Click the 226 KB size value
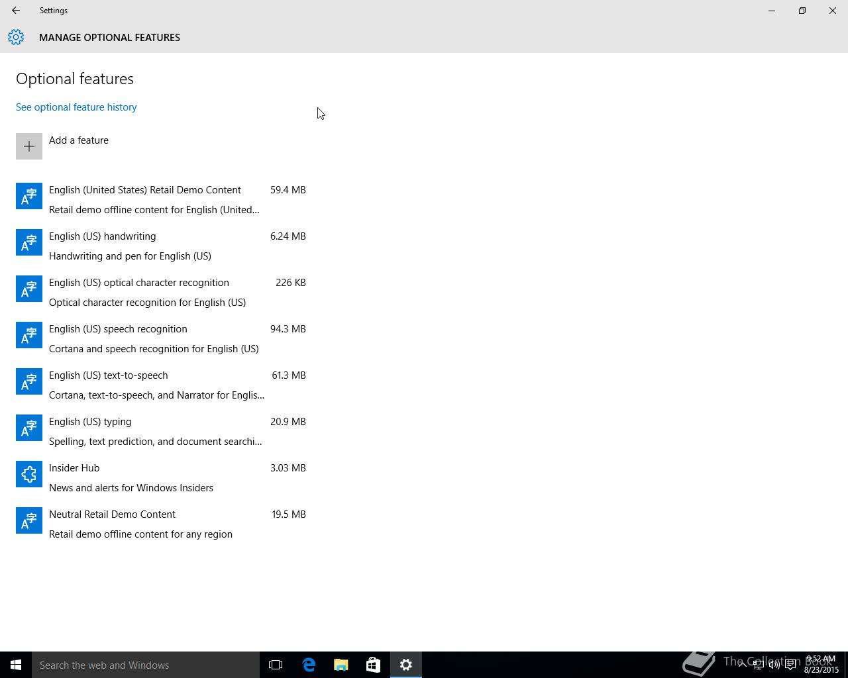This screenshot has height=678, width=848. [291, 283]
